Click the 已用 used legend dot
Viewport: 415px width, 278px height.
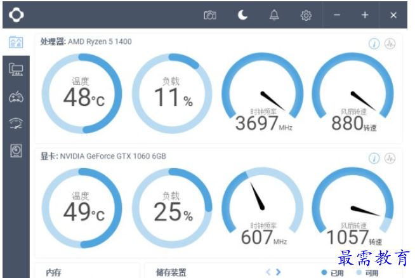(324, 272)
